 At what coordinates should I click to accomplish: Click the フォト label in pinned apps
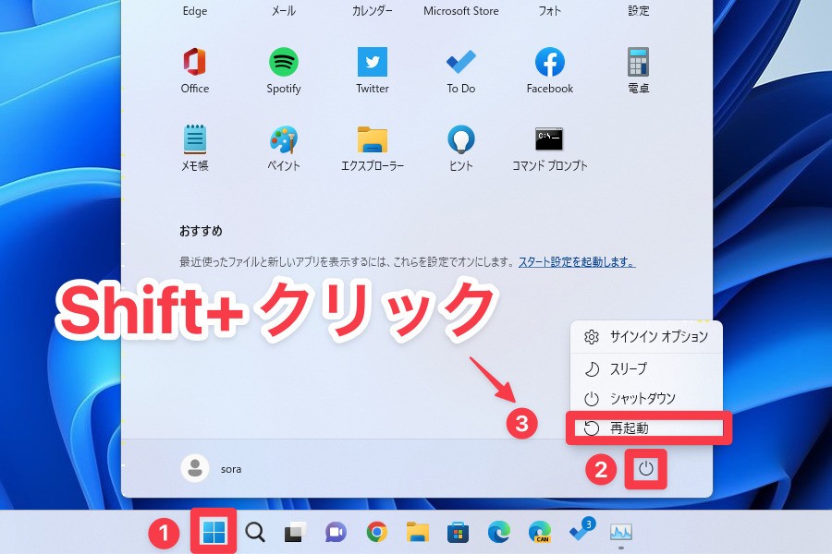(x=549, y=10)
